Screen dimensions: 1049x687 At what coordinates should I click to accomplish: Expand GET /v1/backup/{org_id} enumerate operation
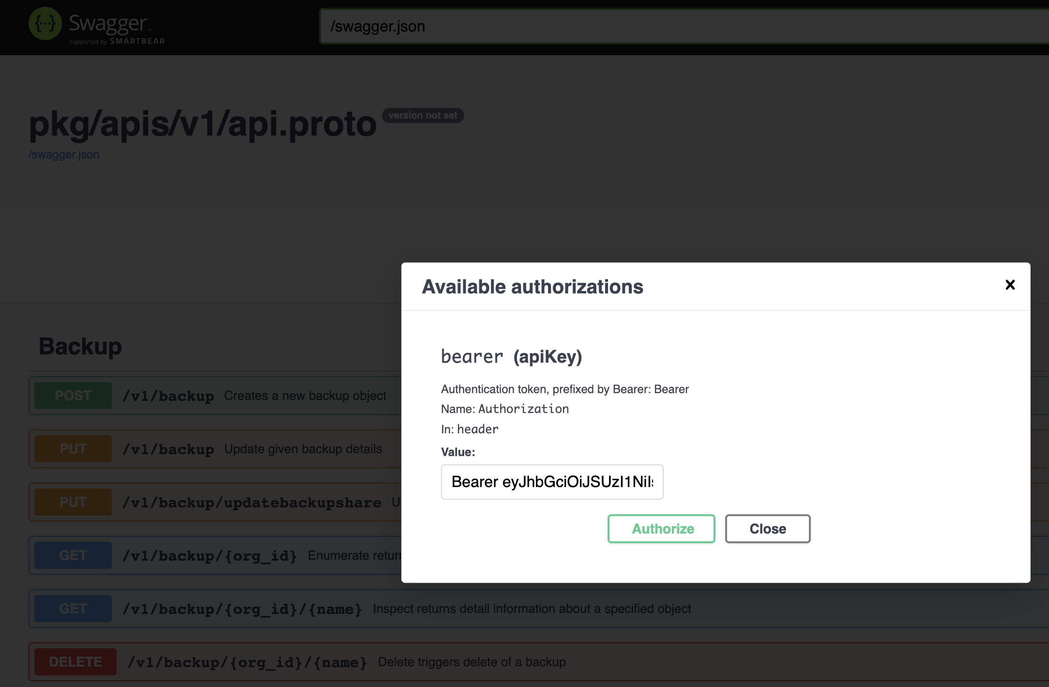click(210, 555)
